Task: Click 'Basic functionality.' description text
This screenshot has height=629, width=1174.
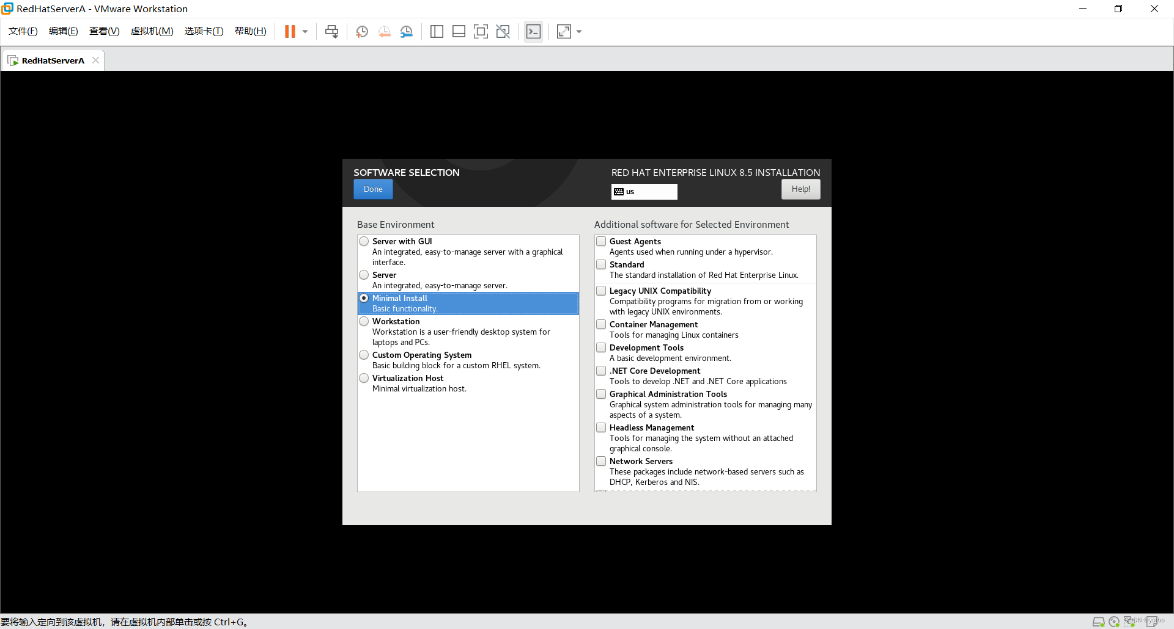Action: (405, 309)
